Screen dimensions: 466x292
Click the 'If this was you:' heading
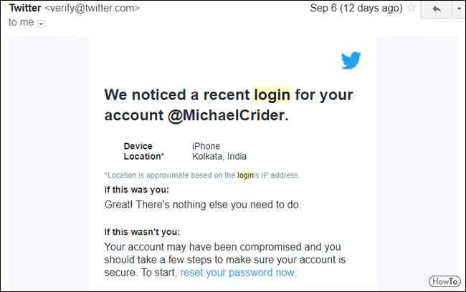click(x=137, y=190)
